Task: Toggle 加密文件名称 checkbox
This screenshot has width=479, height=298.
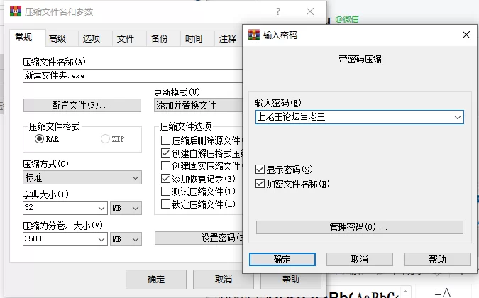Action: 260,184
